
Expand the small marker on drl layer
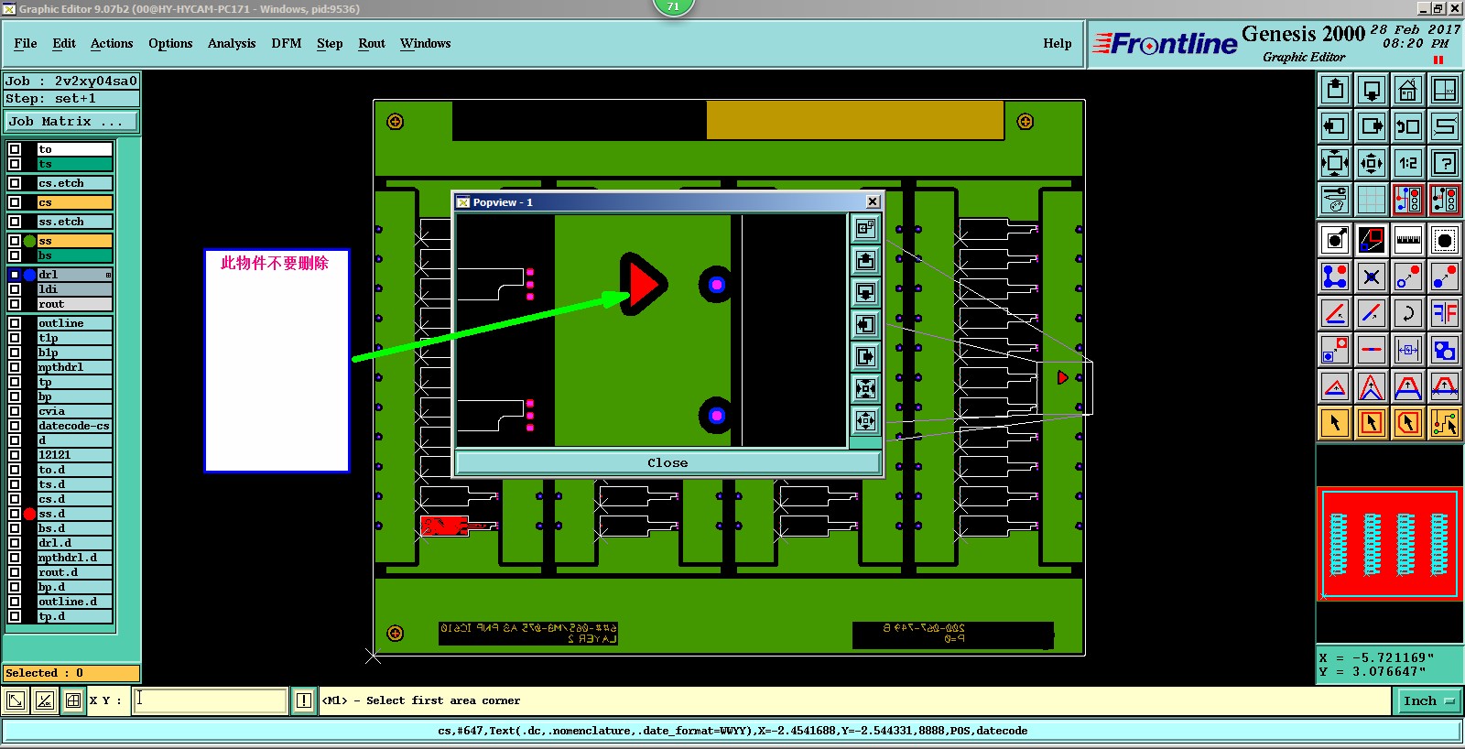click(108, 275)
